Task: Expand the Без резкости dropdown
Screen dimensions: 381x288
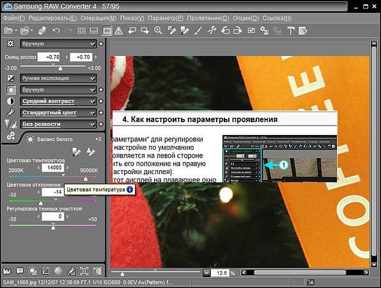Action: pos(58,124)
